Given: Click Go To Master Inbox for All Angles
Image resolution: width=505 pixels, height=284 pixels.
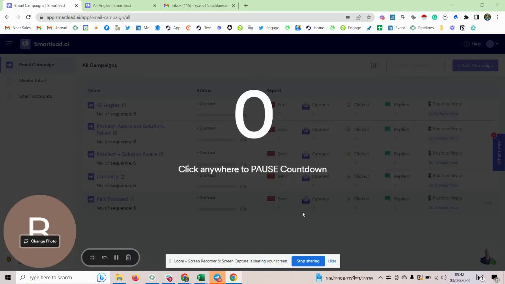Looking at the screenshot, I should click(x=443, y=114).
